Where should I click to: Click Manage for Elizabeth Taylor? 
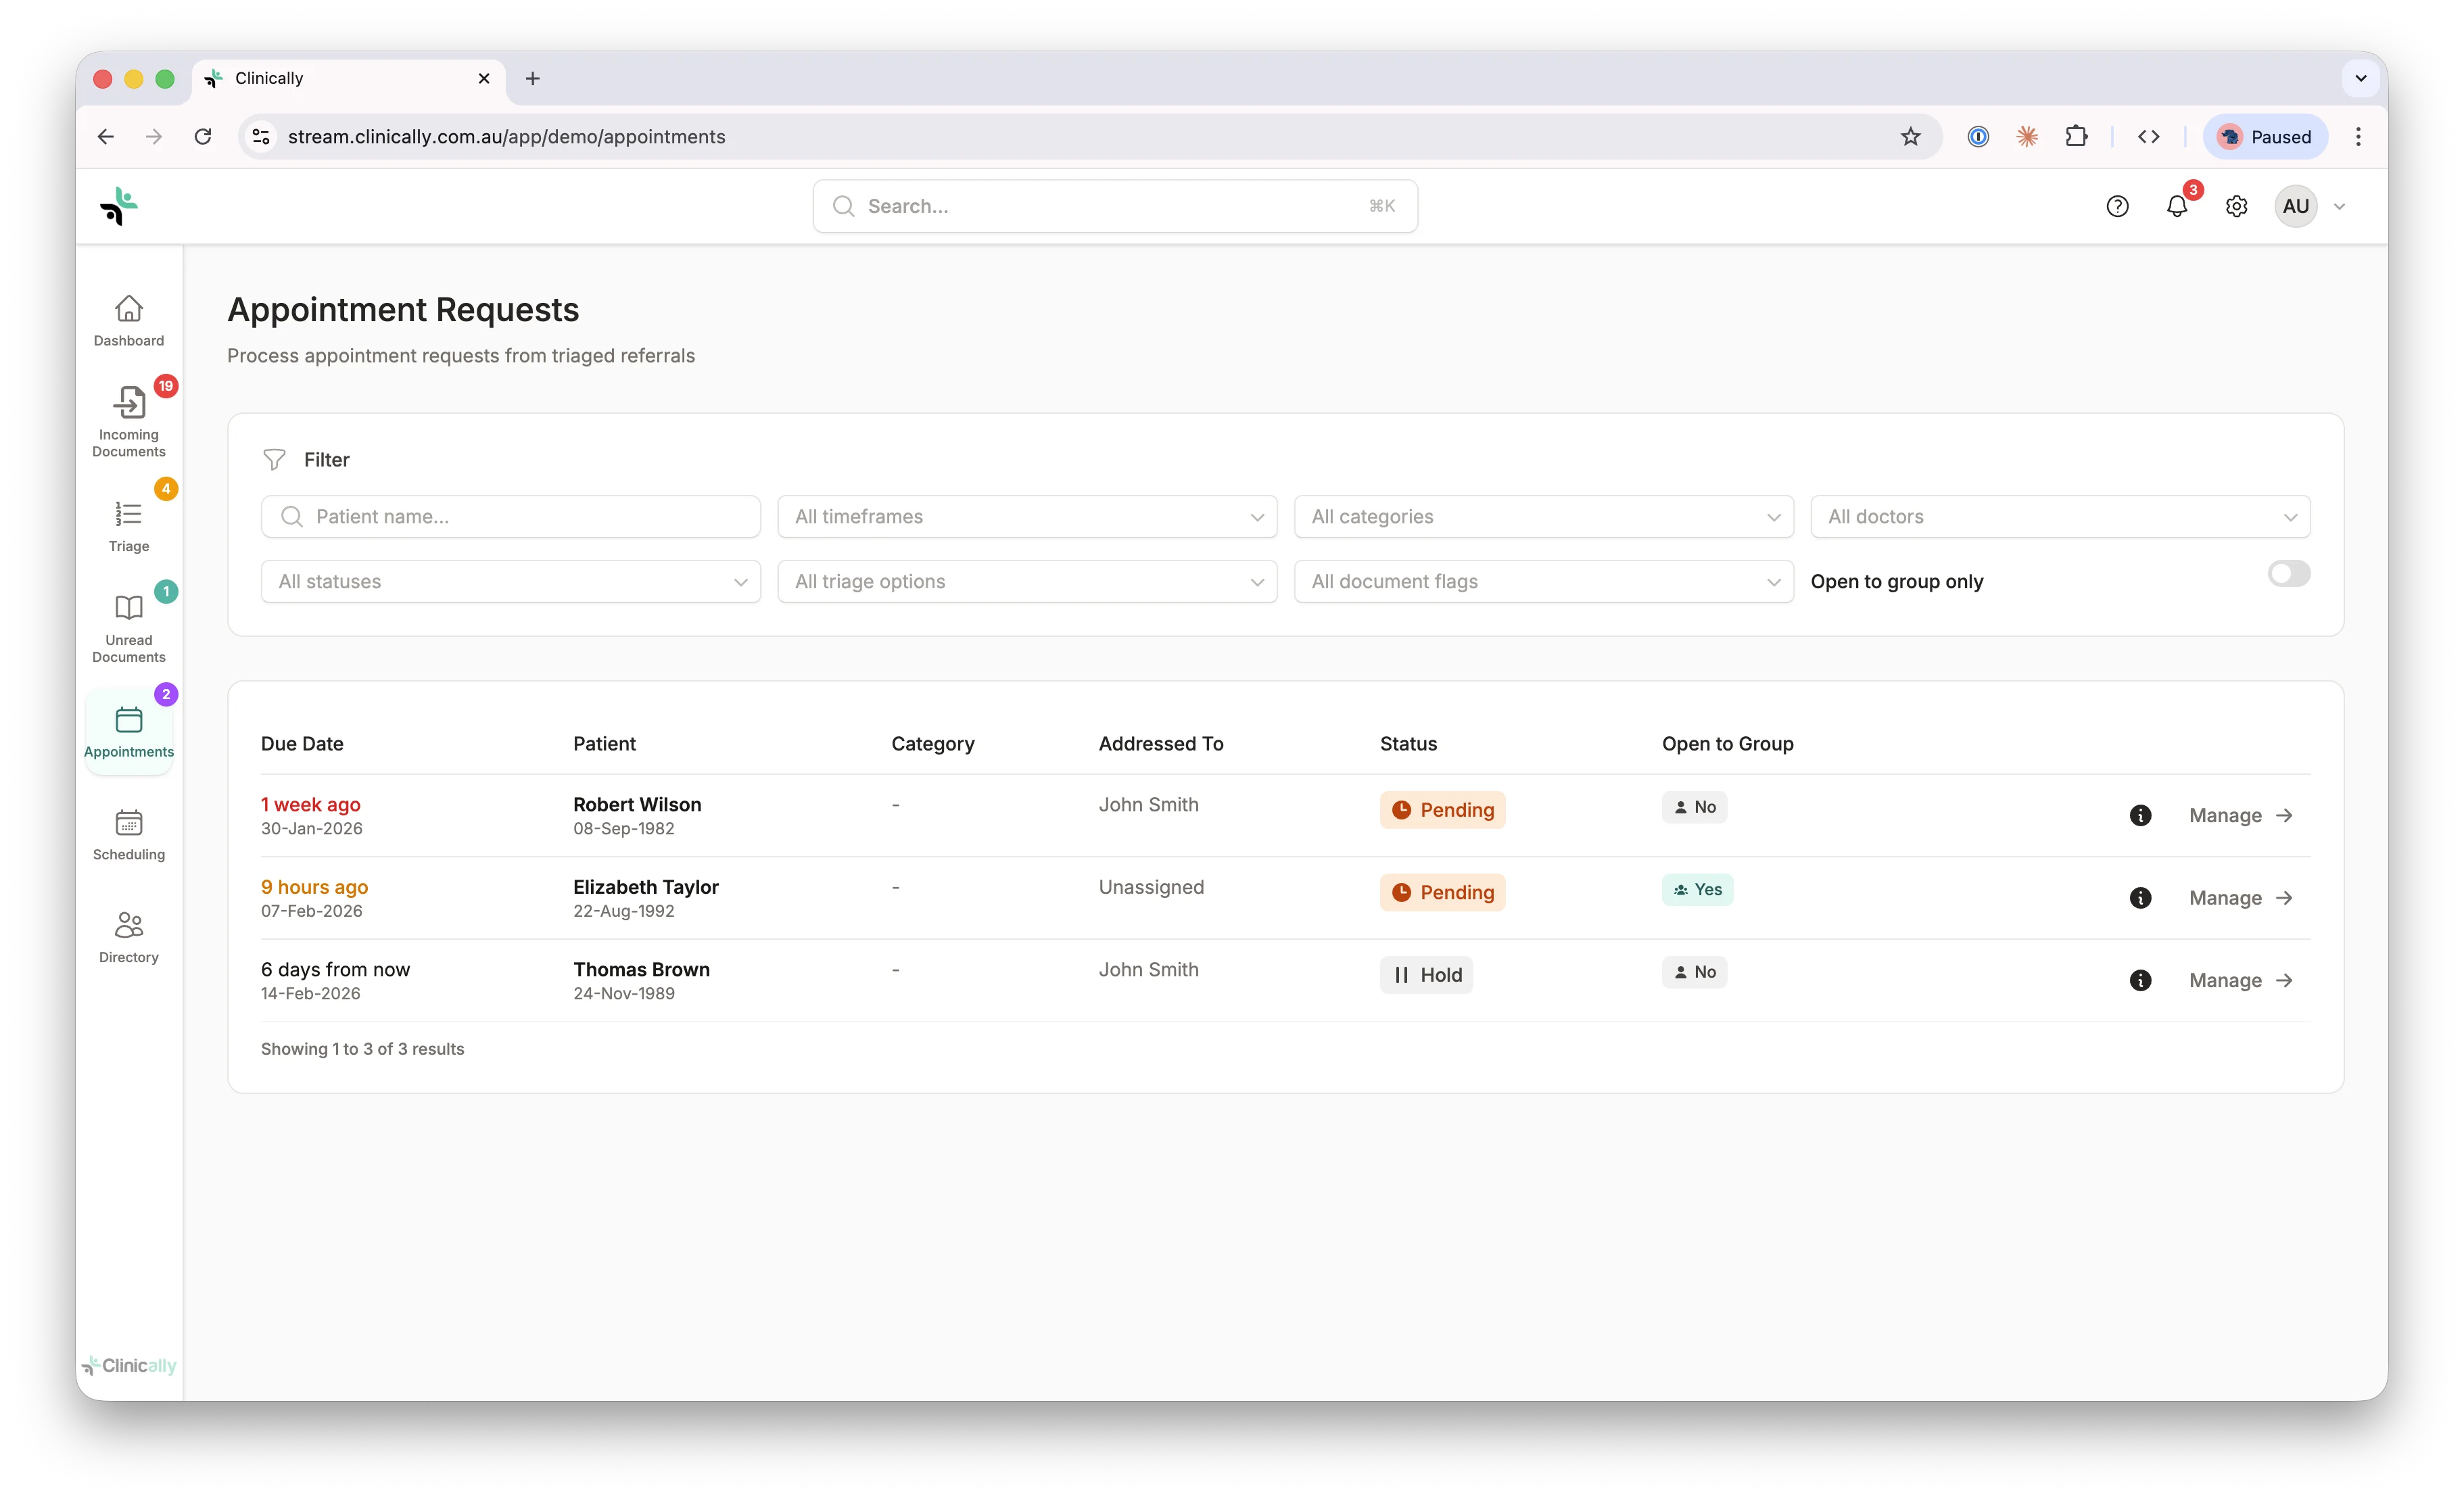pyautogui.click(x=2239, y=898)
